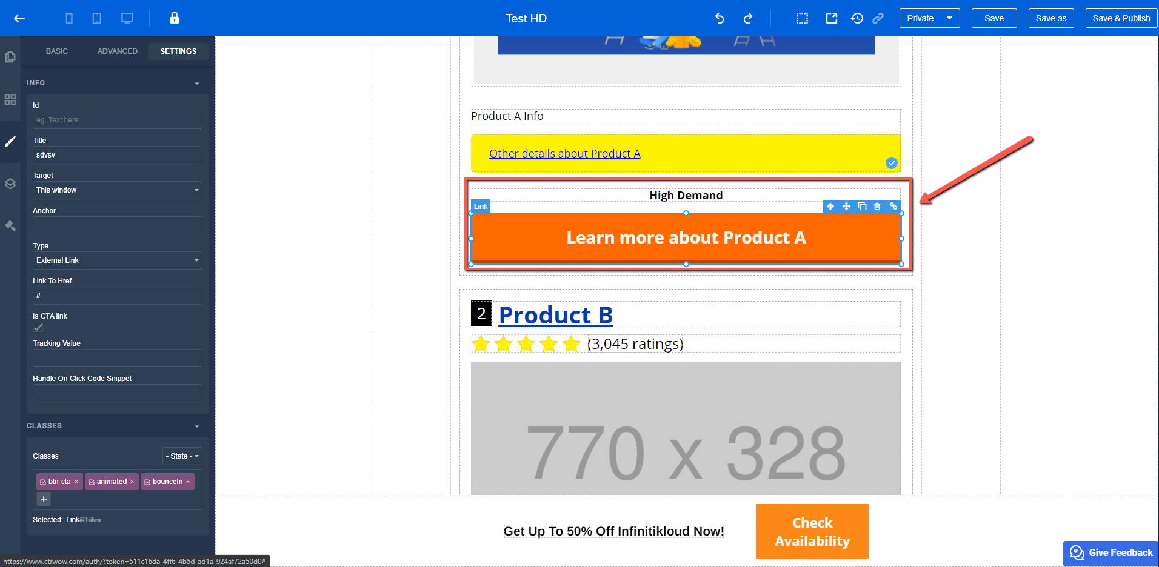Toggle the bounceIn class checkbox
The image size is (1159, 567).
[x=147, y=482]
